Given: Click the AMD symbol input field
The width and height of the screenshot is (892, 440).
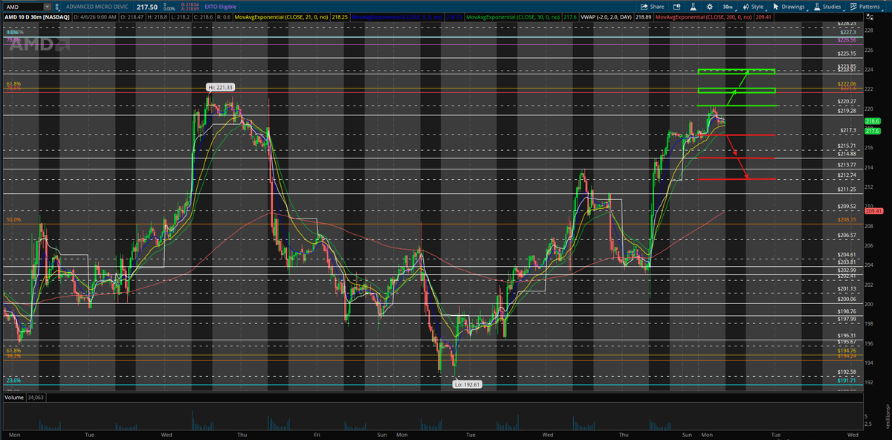Looking at the screenshot, I should tap(25, 7).
